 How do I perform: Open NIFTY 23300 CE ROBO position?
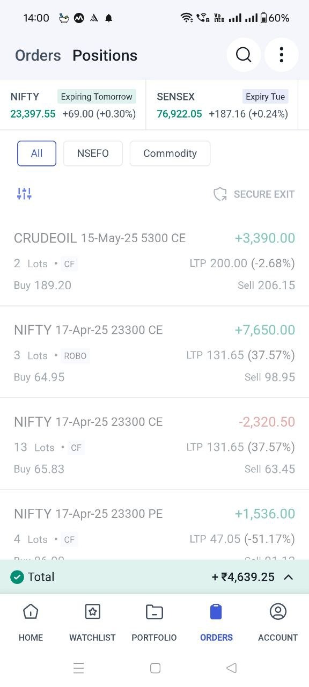(154, 353)
